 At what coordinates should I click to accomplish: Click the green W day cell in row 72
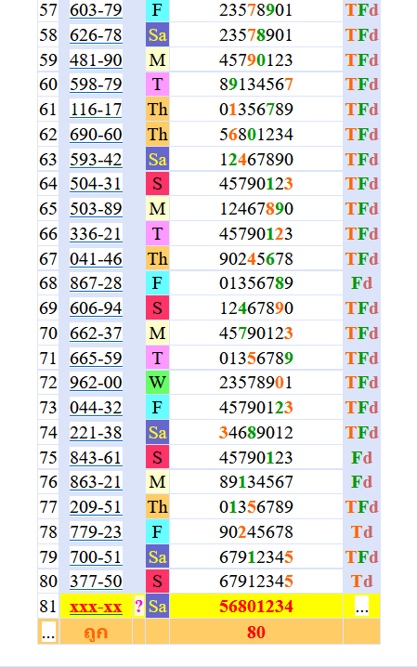(157, 383)
